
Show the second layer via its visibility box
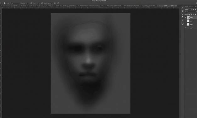click(186, 21)
